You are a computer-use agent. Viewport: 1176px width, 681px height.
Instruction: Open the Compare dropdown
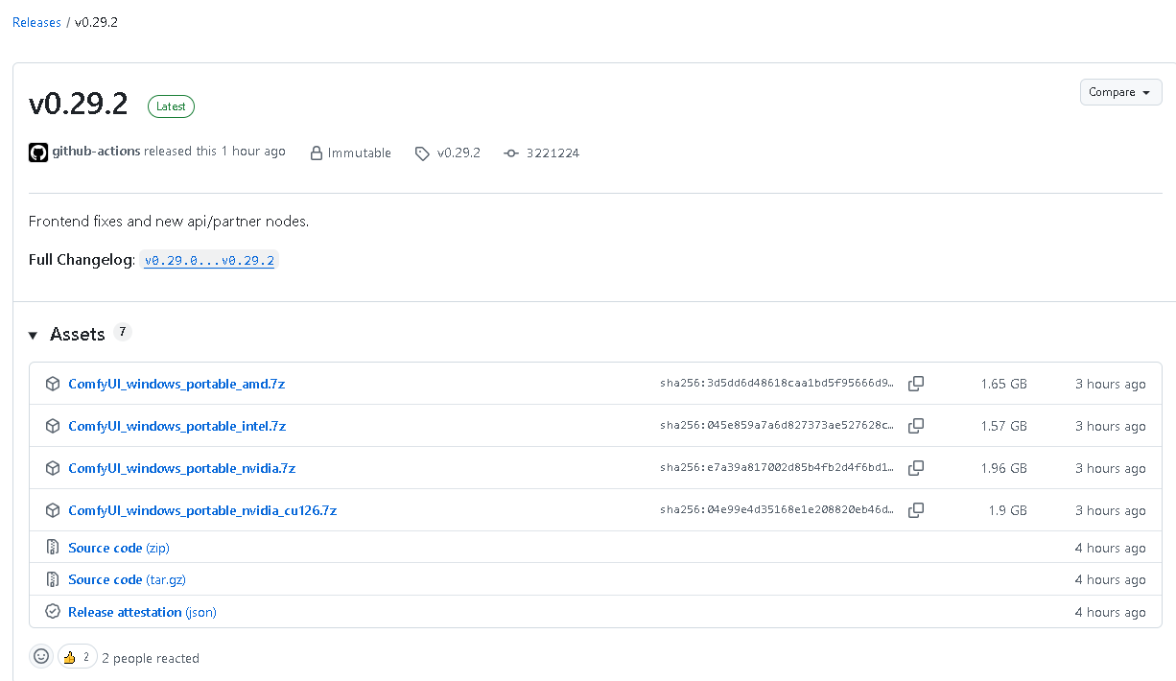1120,92
